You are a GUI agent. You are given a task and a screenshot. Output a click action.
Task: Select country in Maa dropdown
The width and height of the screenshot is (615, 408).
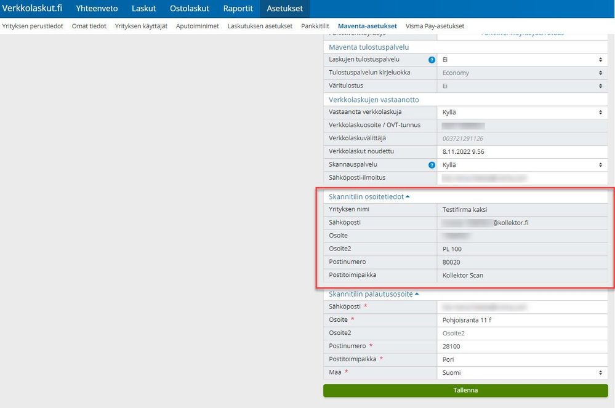click(523, 373)
